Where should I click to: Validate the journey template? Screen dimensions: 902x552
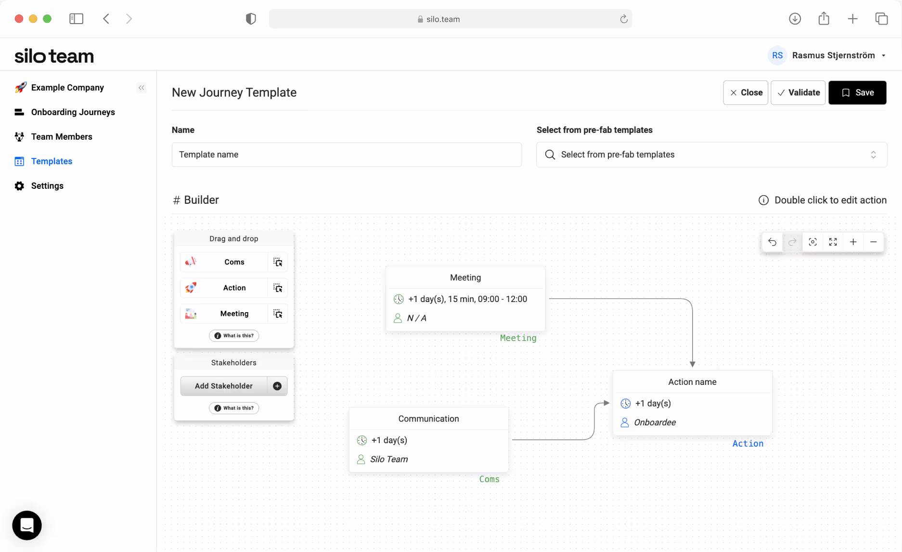tap(798, 92)
